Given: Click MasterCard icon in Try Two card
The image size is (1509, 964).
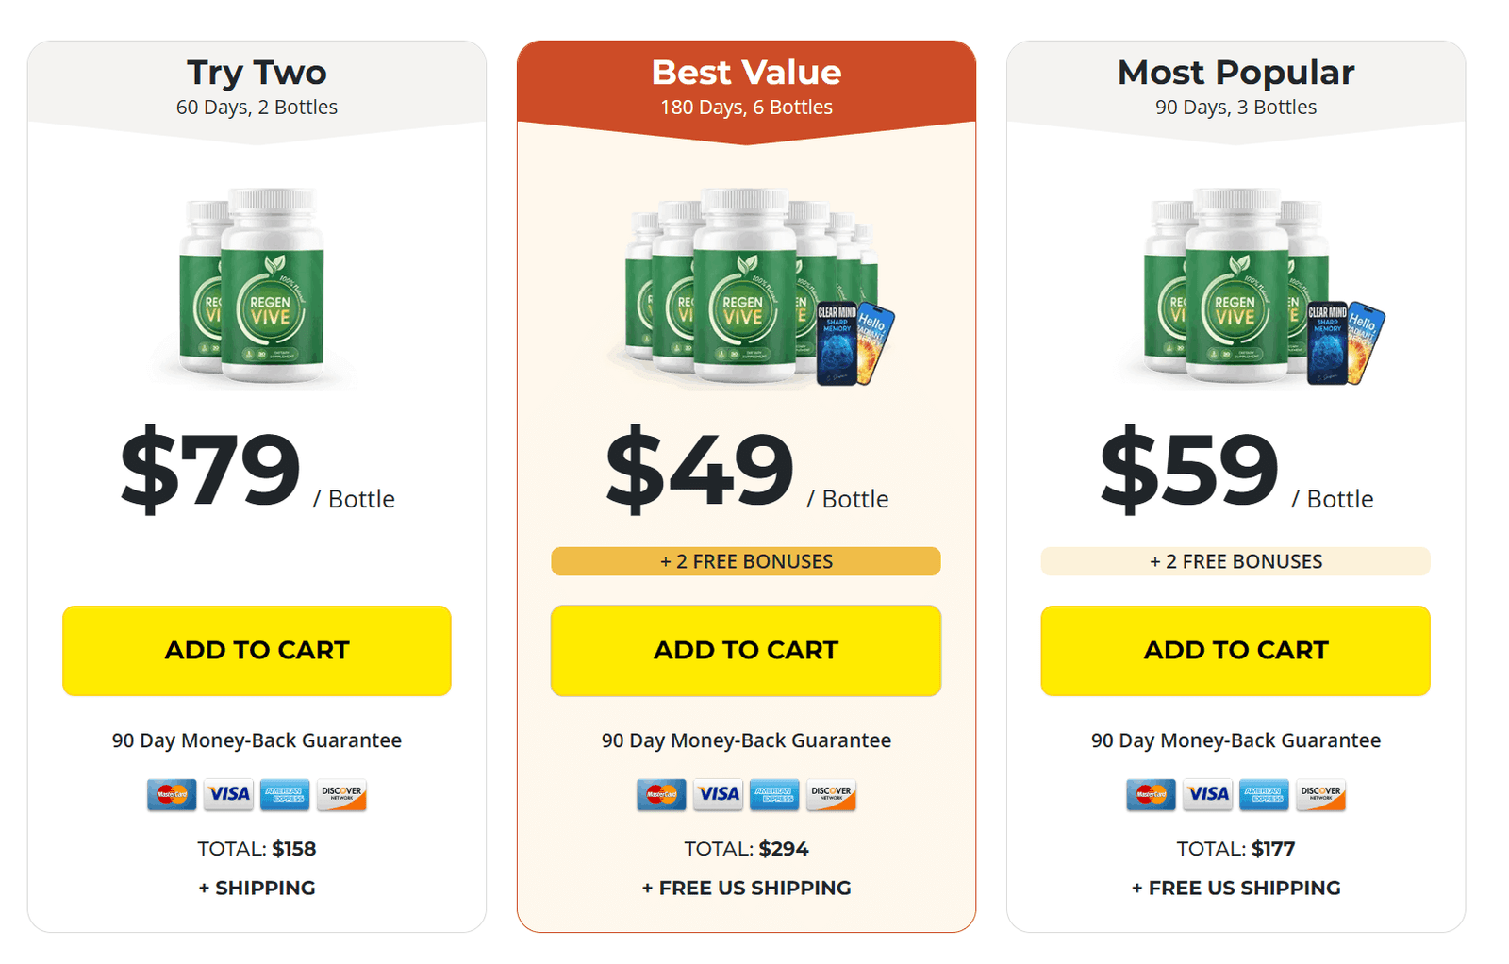Looking at the screenshot, I should point(172,795).
